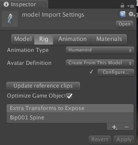Click the Configure... button
Image resolution: width=138 pixels, height=145 pixels.
(116, 72)
